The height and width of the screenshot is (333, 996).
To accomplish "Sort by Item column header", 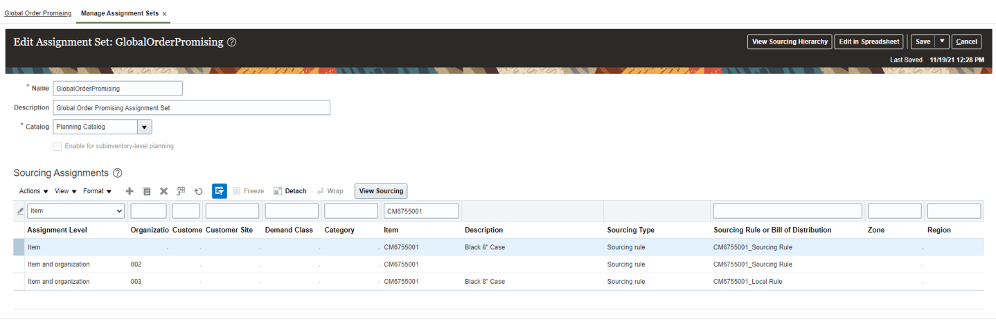I will pyautogui.click(x=391, y=230).
